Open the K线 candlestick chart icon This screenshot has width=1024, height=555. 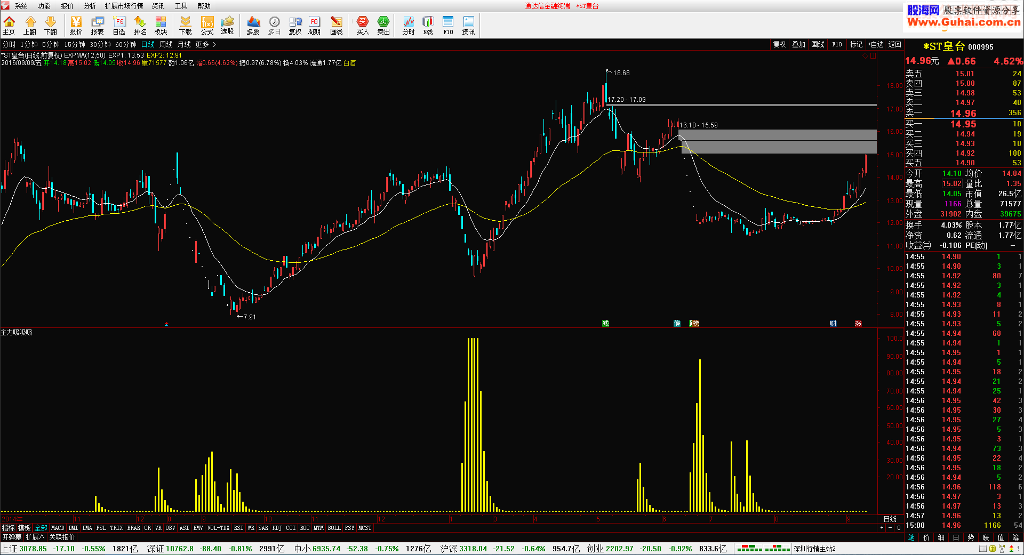[428, 25]
